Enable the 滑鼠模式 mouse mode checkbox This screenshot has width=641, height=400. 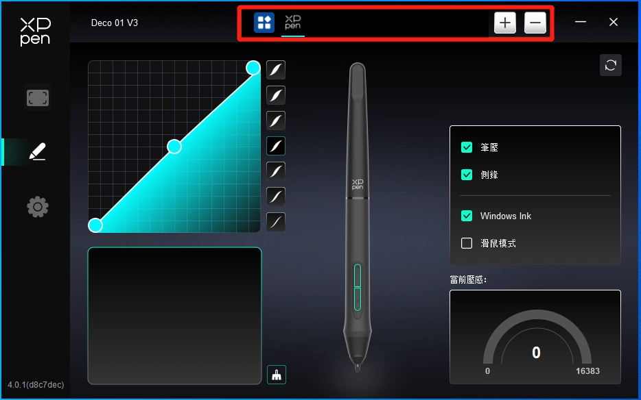click(467, 243)
